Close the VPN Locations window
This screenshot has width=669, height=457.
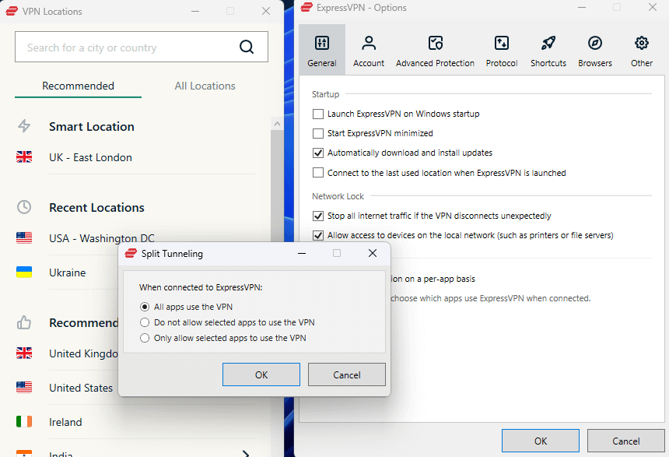[x=266, y=11]
